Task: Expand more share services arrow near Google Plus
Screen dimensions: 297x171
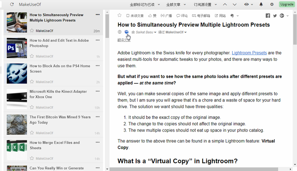Action: point(288,16)
